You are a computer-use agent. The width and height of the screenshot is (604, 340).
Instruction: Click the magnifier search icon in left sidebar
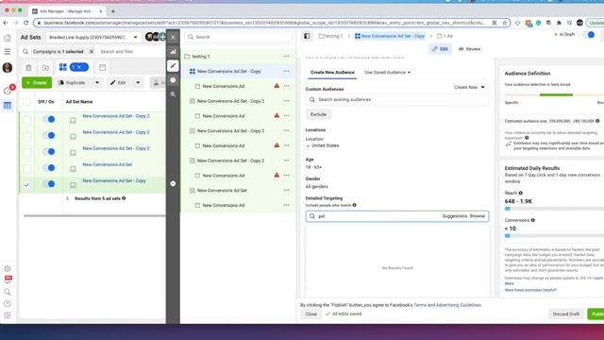8,292
